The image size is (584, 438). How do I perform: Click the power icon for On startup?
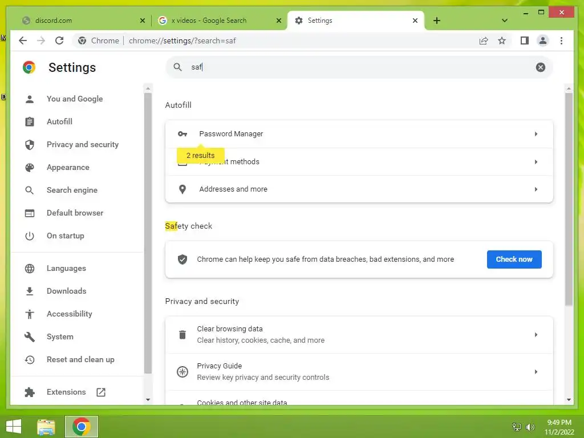[x=30, y=236]
